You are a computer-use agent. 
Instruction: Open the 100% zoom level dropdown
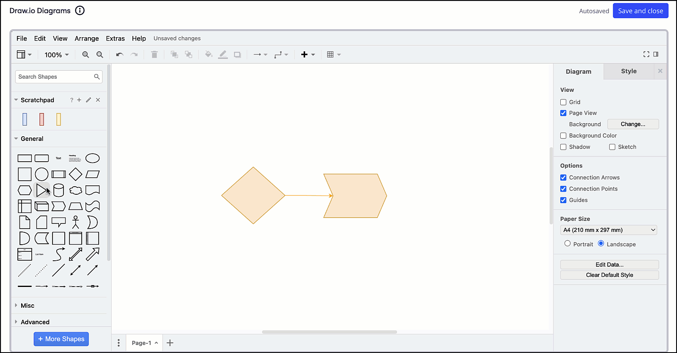(x=57, y=55)
